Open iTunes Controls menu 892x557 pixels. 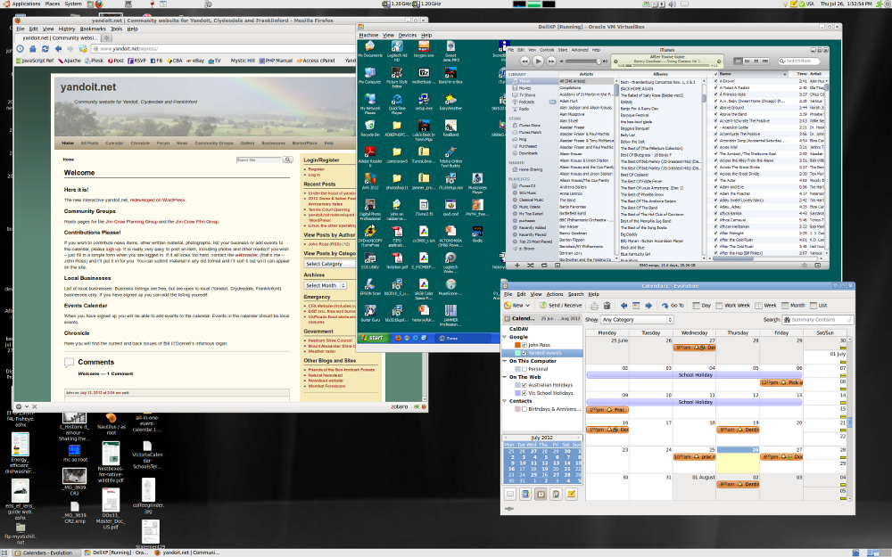pyautogui.click(x=547, y=50)
